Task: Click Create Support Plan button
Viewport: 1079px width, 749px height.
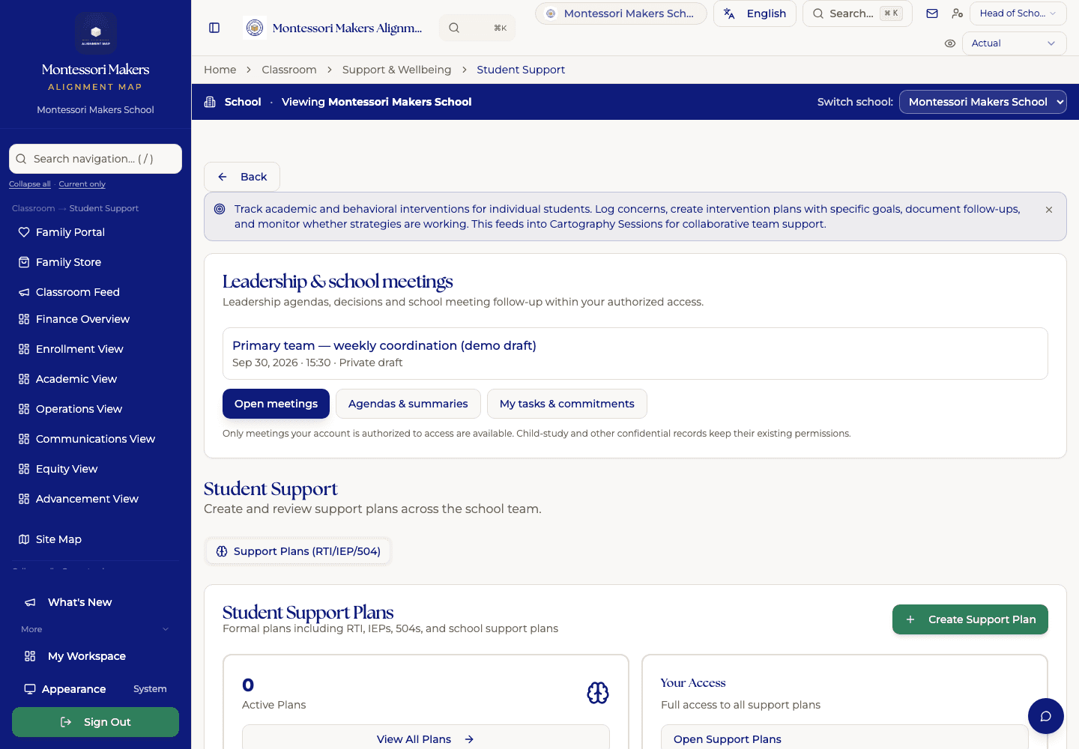Action: click(x=970, y=619)
